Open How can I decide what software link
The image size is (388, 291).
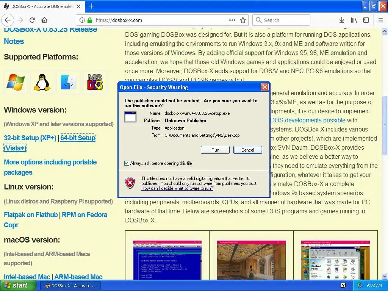[177, 188]
